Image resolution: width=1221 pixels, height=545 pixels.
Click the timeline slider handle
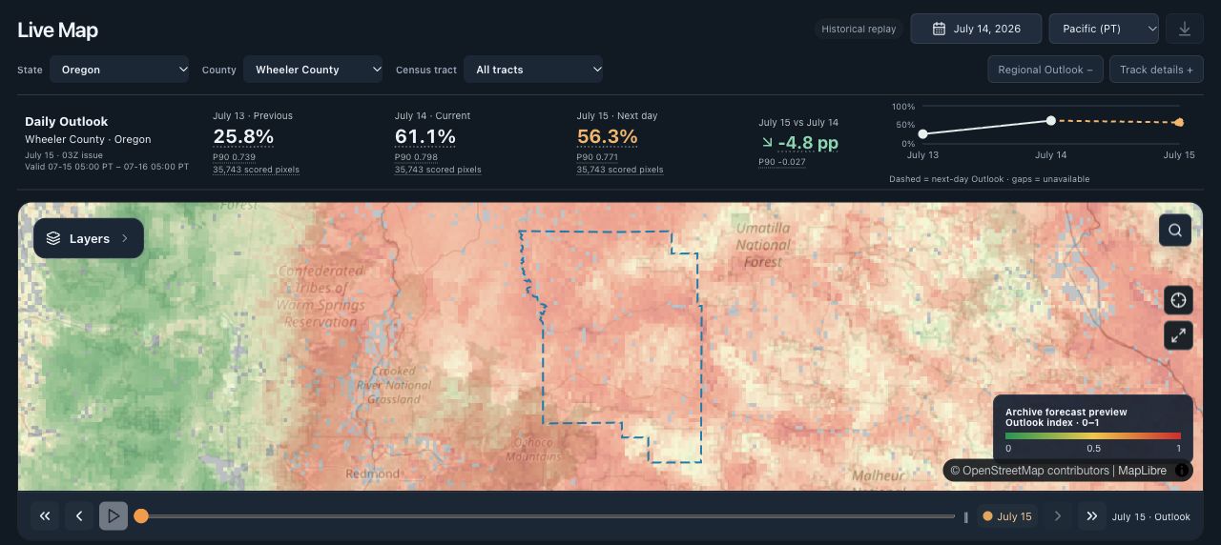click(141, 516)
